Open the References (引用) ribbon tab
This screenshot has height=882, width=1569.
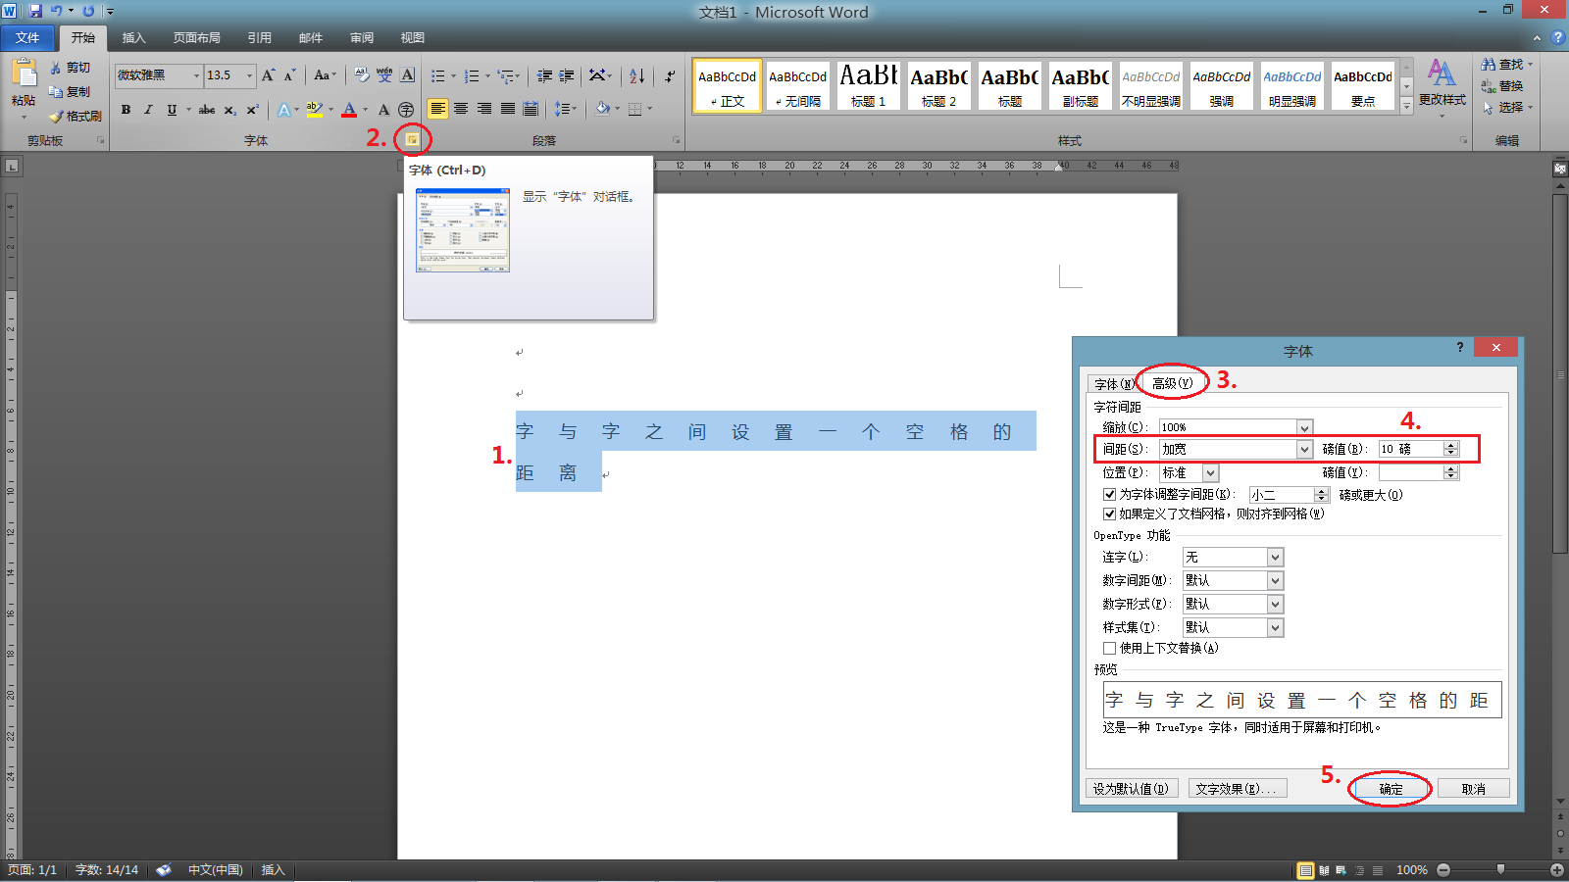[x=259, y=38]
